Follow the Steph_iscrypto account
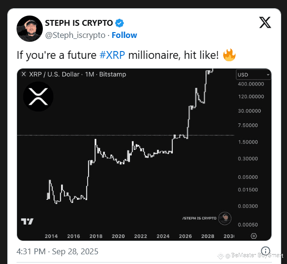 pyautogui.click(x=124, y=35)
